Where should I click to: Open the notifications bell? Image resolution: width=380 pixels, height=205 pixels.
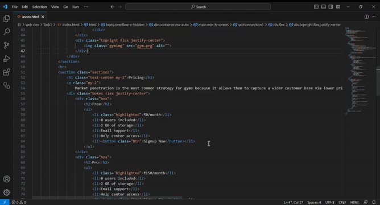point(374,202)
